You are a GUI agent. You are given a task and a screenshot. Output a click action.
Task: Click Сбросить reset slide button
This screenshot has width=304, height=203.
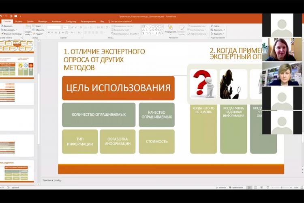pyautogui.click(x=39, y=30)
